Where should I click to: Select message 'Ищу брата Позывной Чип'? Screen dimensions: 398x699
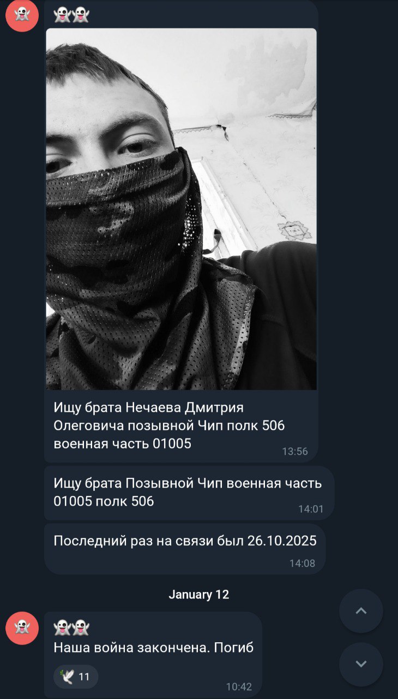coord(188,492)
